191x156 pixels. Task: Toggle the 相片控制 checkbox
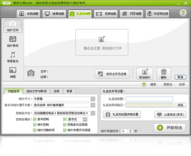[35, 125]
